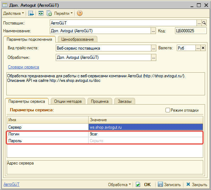
Task: Click the Закрыть button with X icon
Action: pos(197,184)
